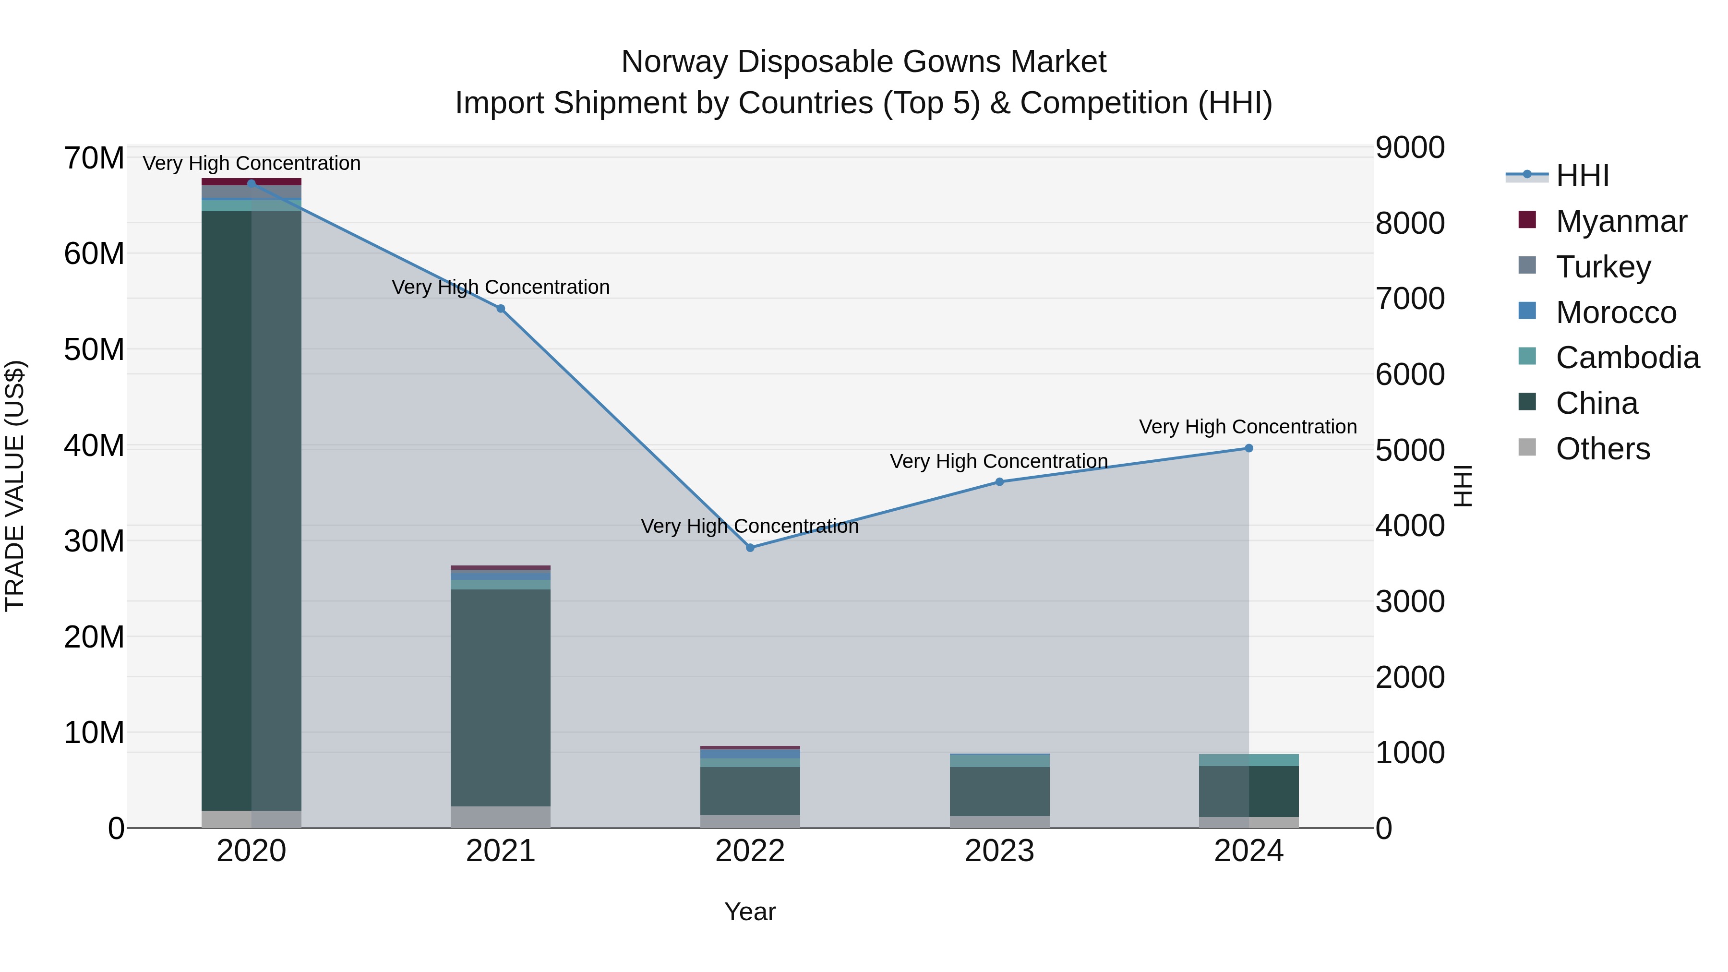The image size is (1728, 972).
Task: Click the chart title 'Norway Disposable Gowns Market'
Action: point(864,62)
